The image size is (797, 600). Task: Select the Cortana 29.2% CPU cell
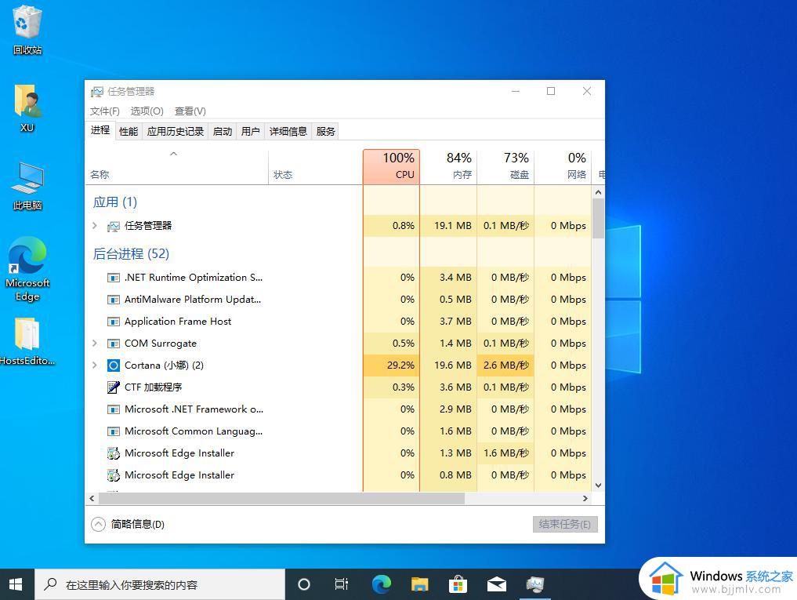tap(391, 365)
